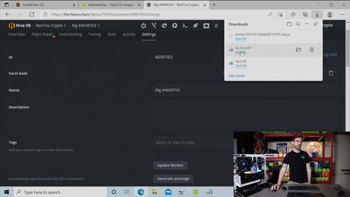This screenshot has width=350, height=197.
Task: Click the rig.conf download link on page
Action: 330,55
